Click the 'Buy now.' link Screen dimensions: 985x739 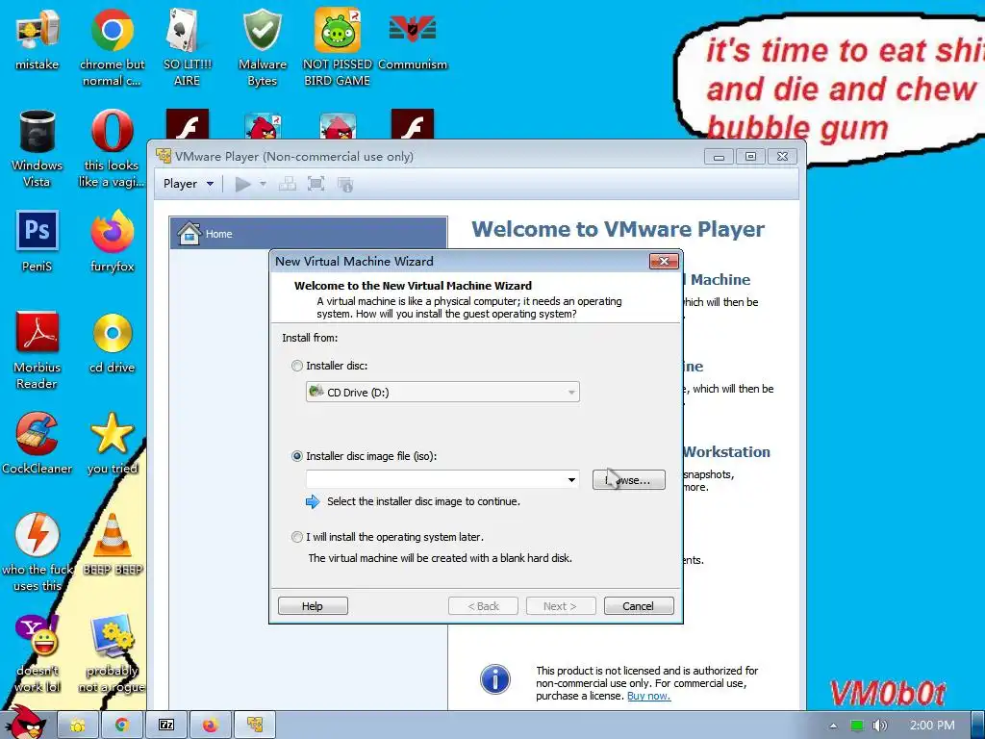(x=648, y=696)
